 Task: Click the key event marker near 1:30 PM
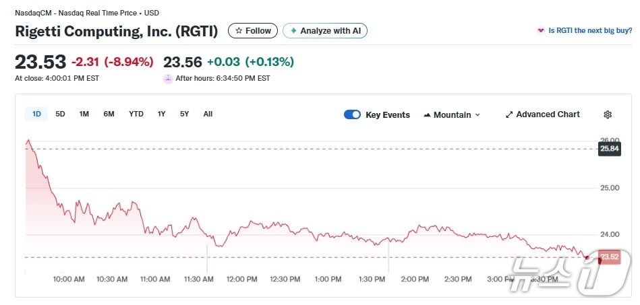[x=388, y=259]
